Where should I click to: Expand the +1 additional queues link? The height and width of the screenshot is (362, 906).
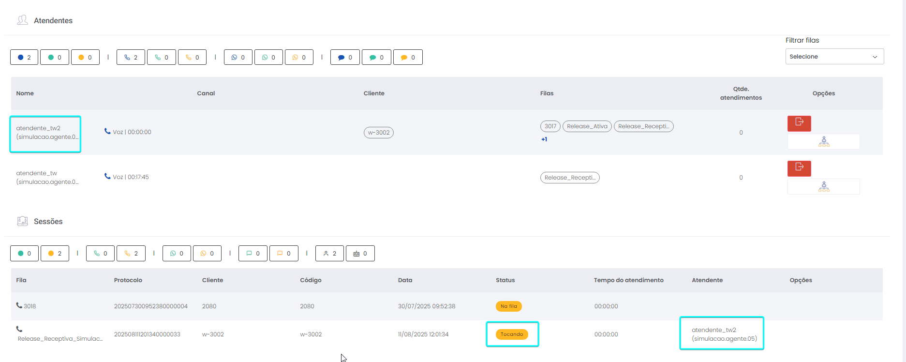[x=544, y=139]
